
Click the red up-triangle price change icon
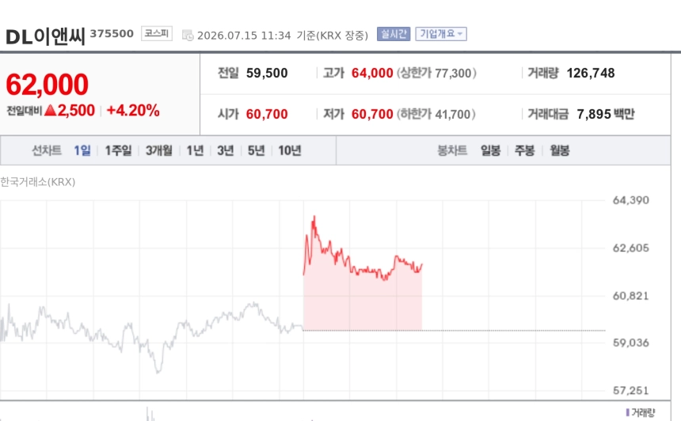51,110
